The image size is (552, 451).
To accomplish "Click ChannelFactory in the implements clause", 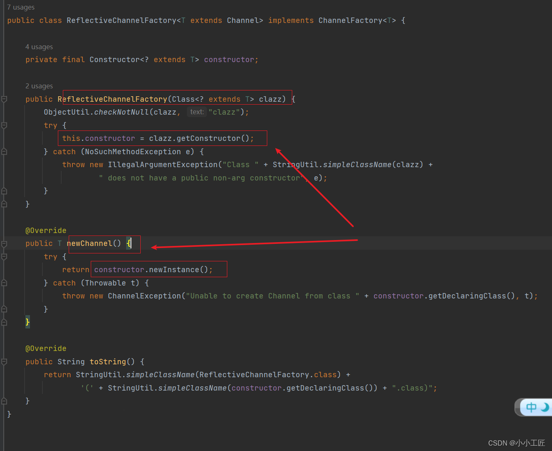I will click(x=351, y=20).
